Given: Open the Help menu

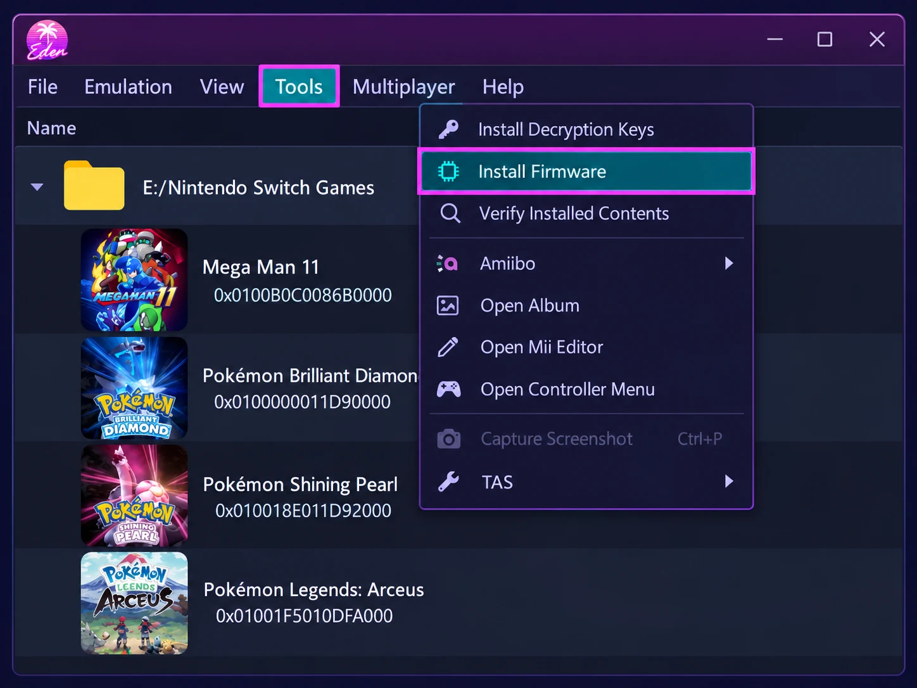Looking at the screenshot, I should pos(503,87).
